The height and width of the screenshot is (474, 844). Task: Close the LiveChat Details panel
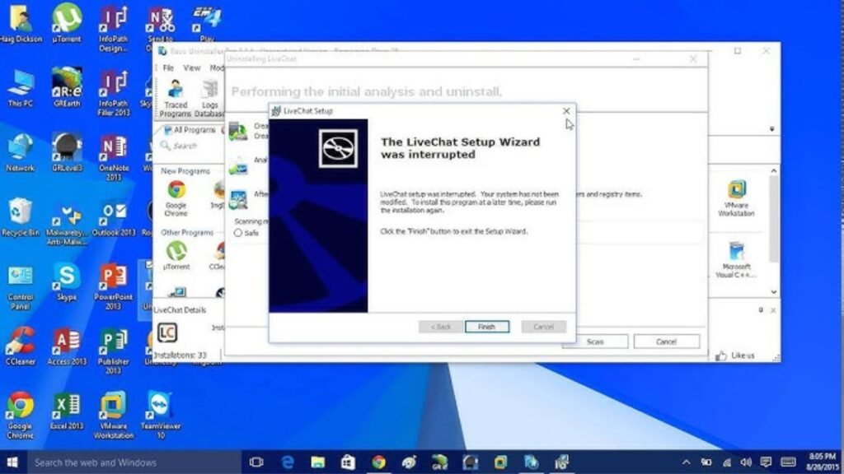(x=773, y=310)
